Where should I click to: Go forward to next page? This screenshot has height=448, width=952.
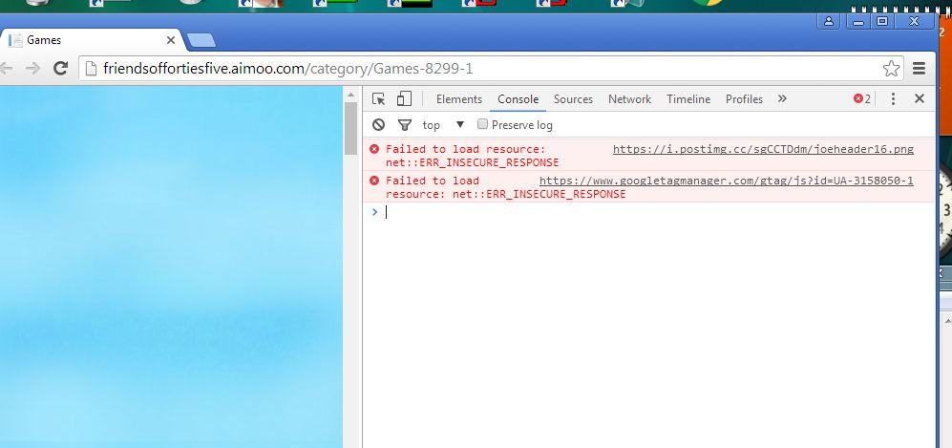tap(32, 68)
